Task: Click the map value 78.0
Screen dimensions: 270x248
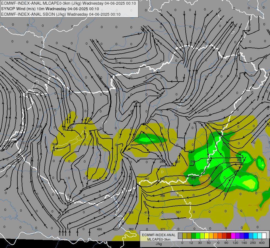Action: [54, 144]
